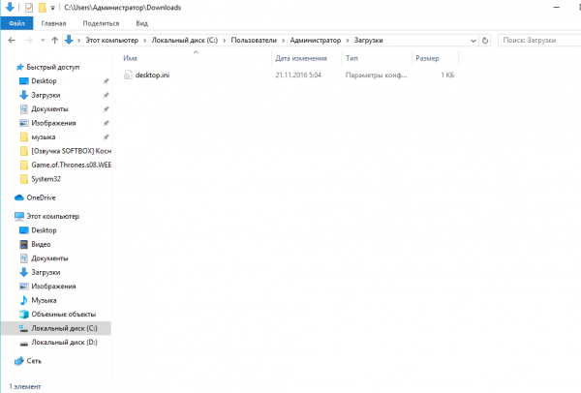Unpin музыка from quick access
This screenshot has height=393, width=581.
point(106,137)
